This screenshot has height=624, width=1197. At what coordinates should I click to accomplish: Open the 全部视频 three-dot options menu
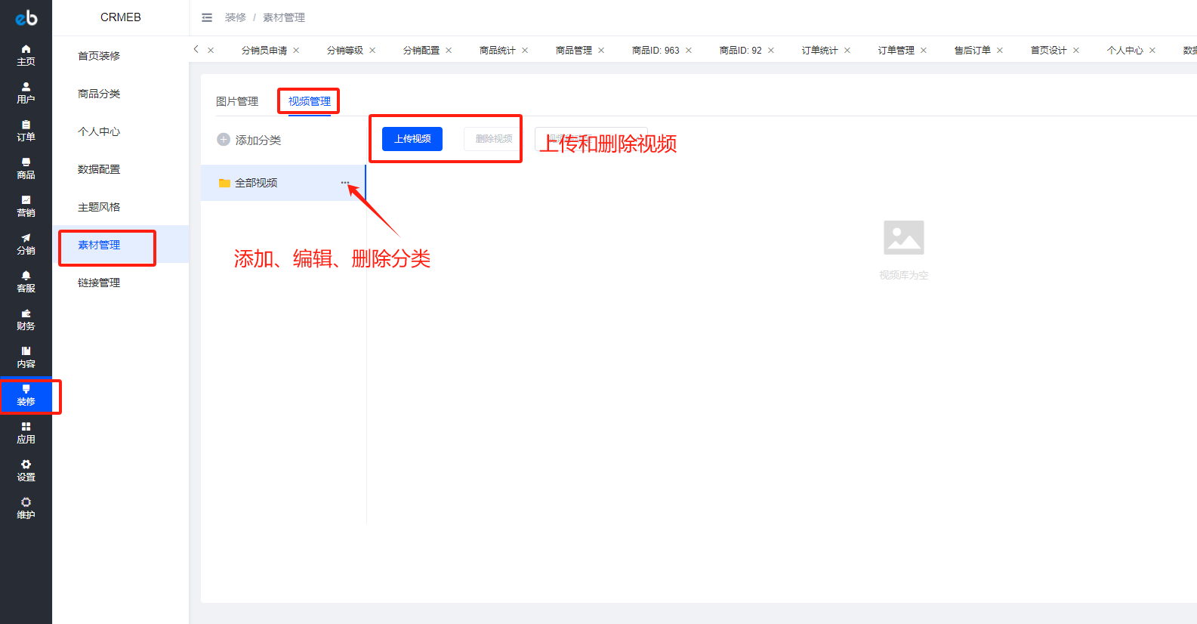tap(345, 183)
